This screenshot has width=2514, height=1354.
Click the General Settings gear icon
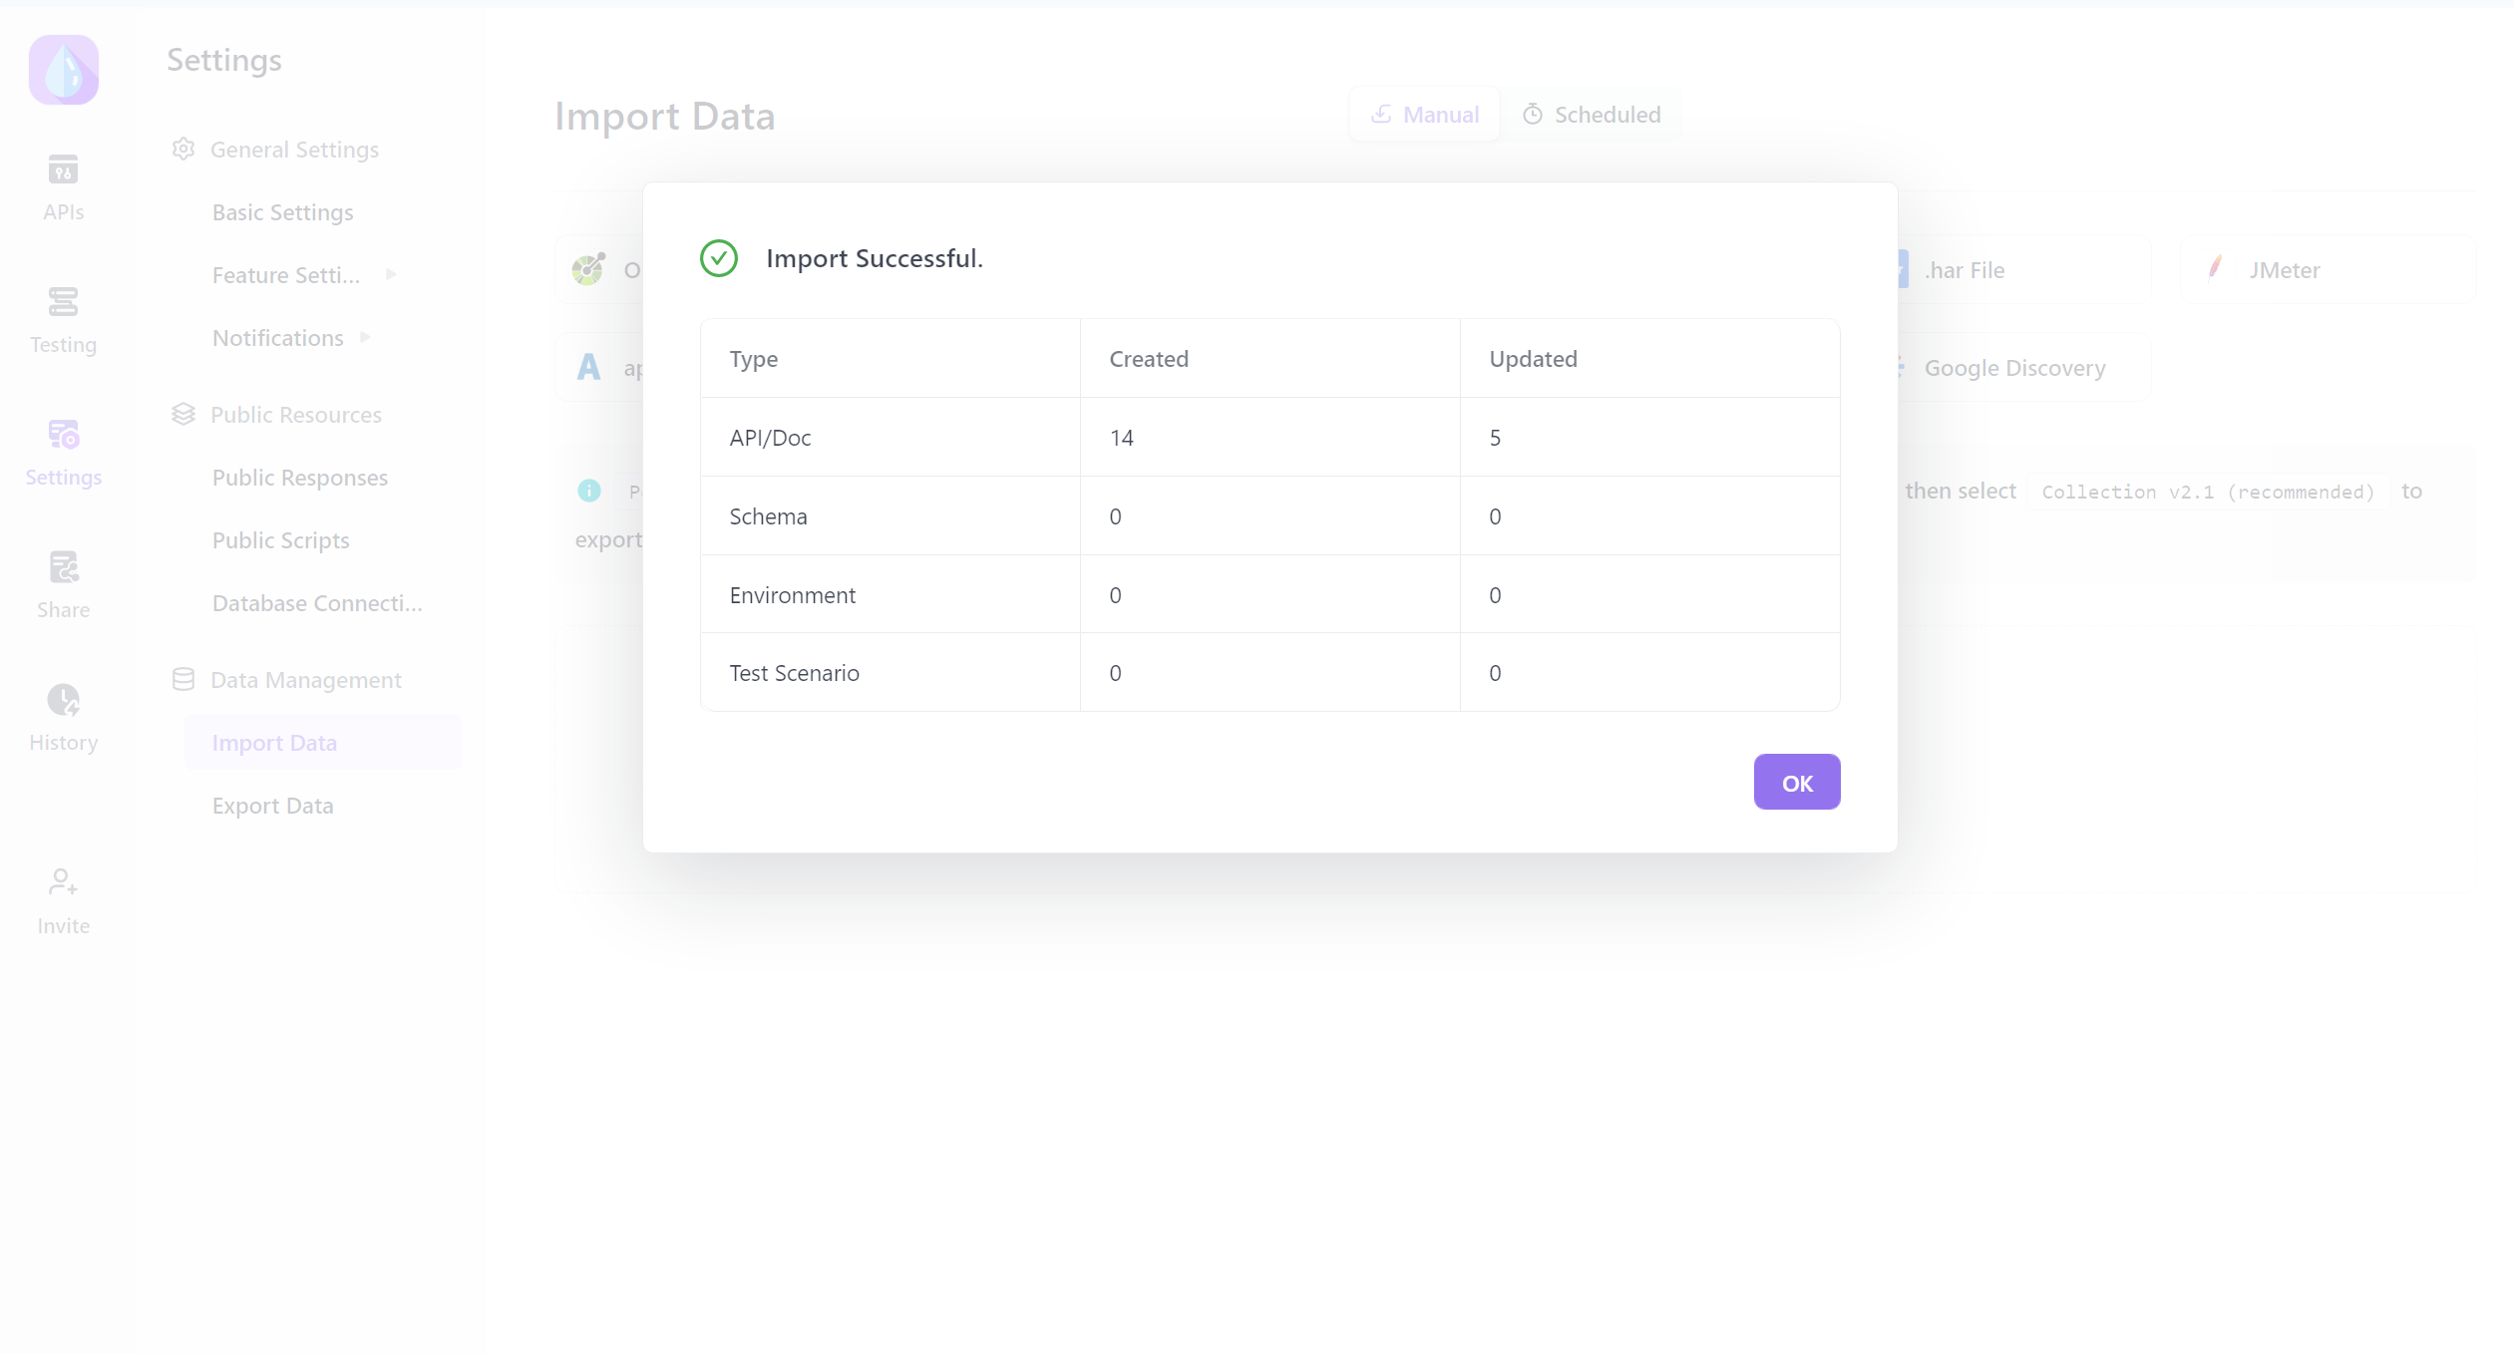[x=183, y=150]
